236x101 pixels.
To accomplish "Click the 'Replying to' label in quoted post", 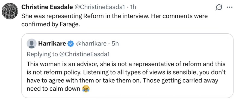I will coord(42,54).
